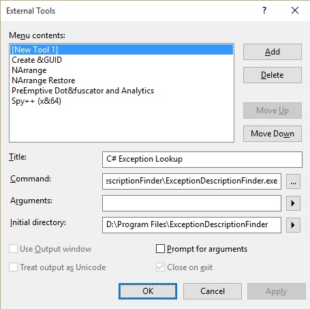Select PreEmptive Dot&fuscator and Analytics entry
This screenshot has height=309, width=310.
tap(121, 91)
